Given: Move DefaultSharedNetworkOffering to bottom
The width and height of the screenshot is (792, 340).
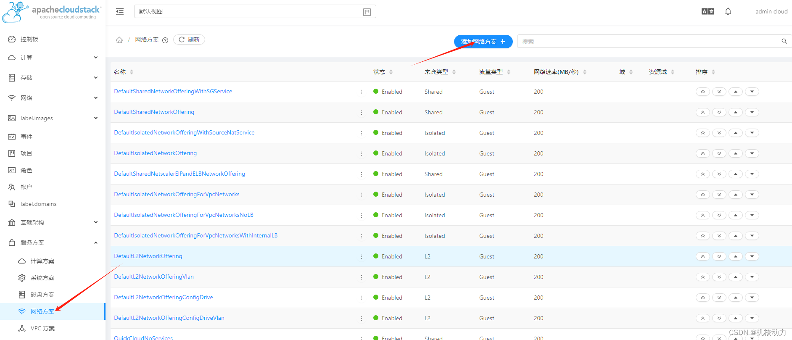Looking at the screenshot, I should (x=719, y=112).
